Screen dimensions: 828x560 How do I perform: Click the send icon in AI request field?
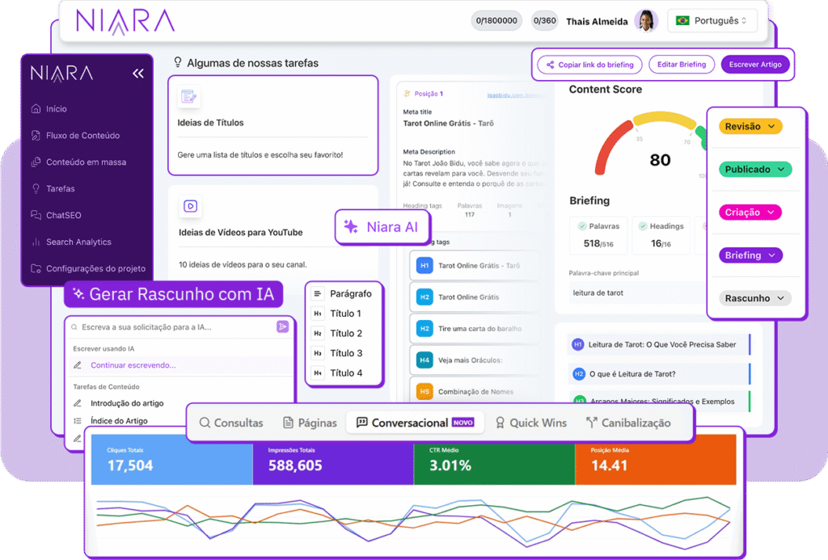click(282, 326)
